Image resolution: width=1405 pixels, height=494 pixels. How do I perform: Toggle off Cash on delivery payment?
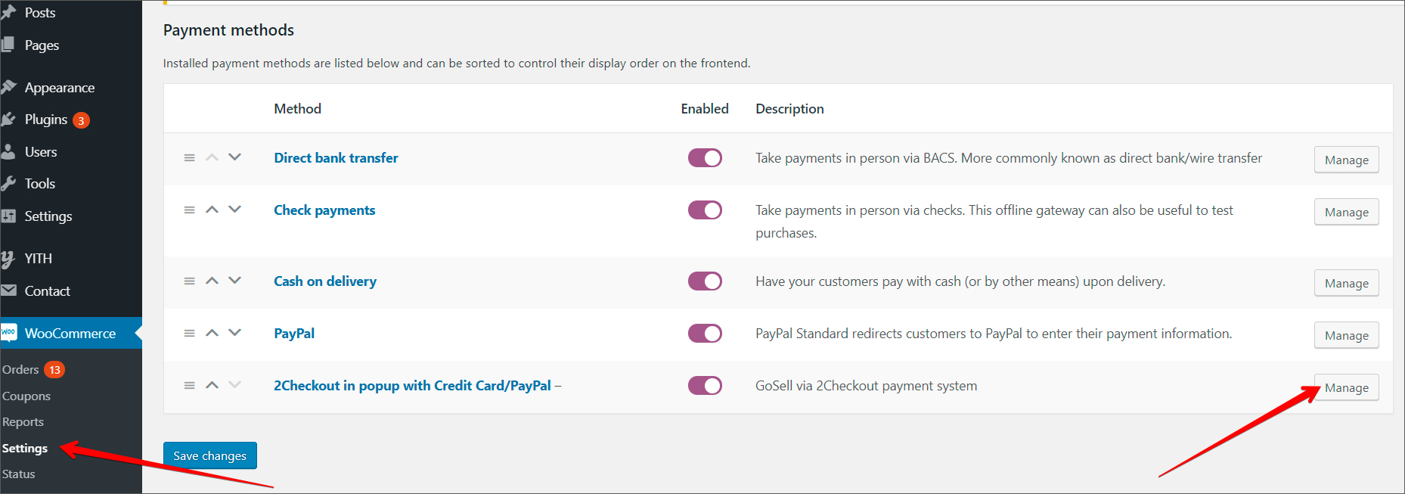tap(705, 281)
